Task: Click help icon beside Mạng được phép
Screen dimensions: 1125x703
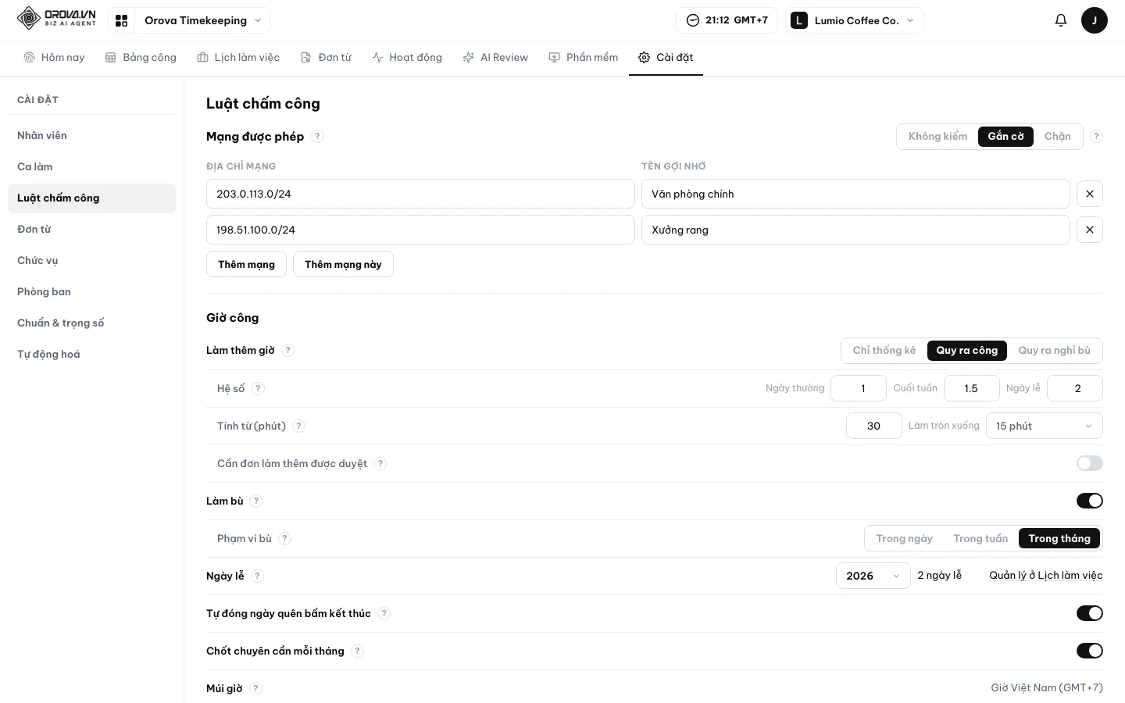Action: [317, 136]
